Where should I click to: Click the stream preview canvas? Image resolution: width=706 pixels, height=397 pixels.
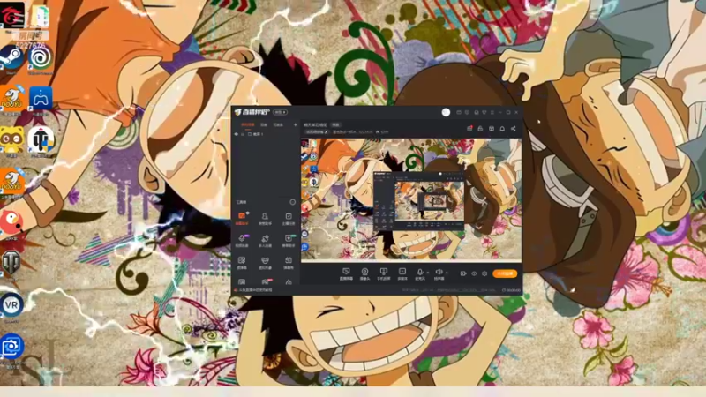click(x=411, y=200)
